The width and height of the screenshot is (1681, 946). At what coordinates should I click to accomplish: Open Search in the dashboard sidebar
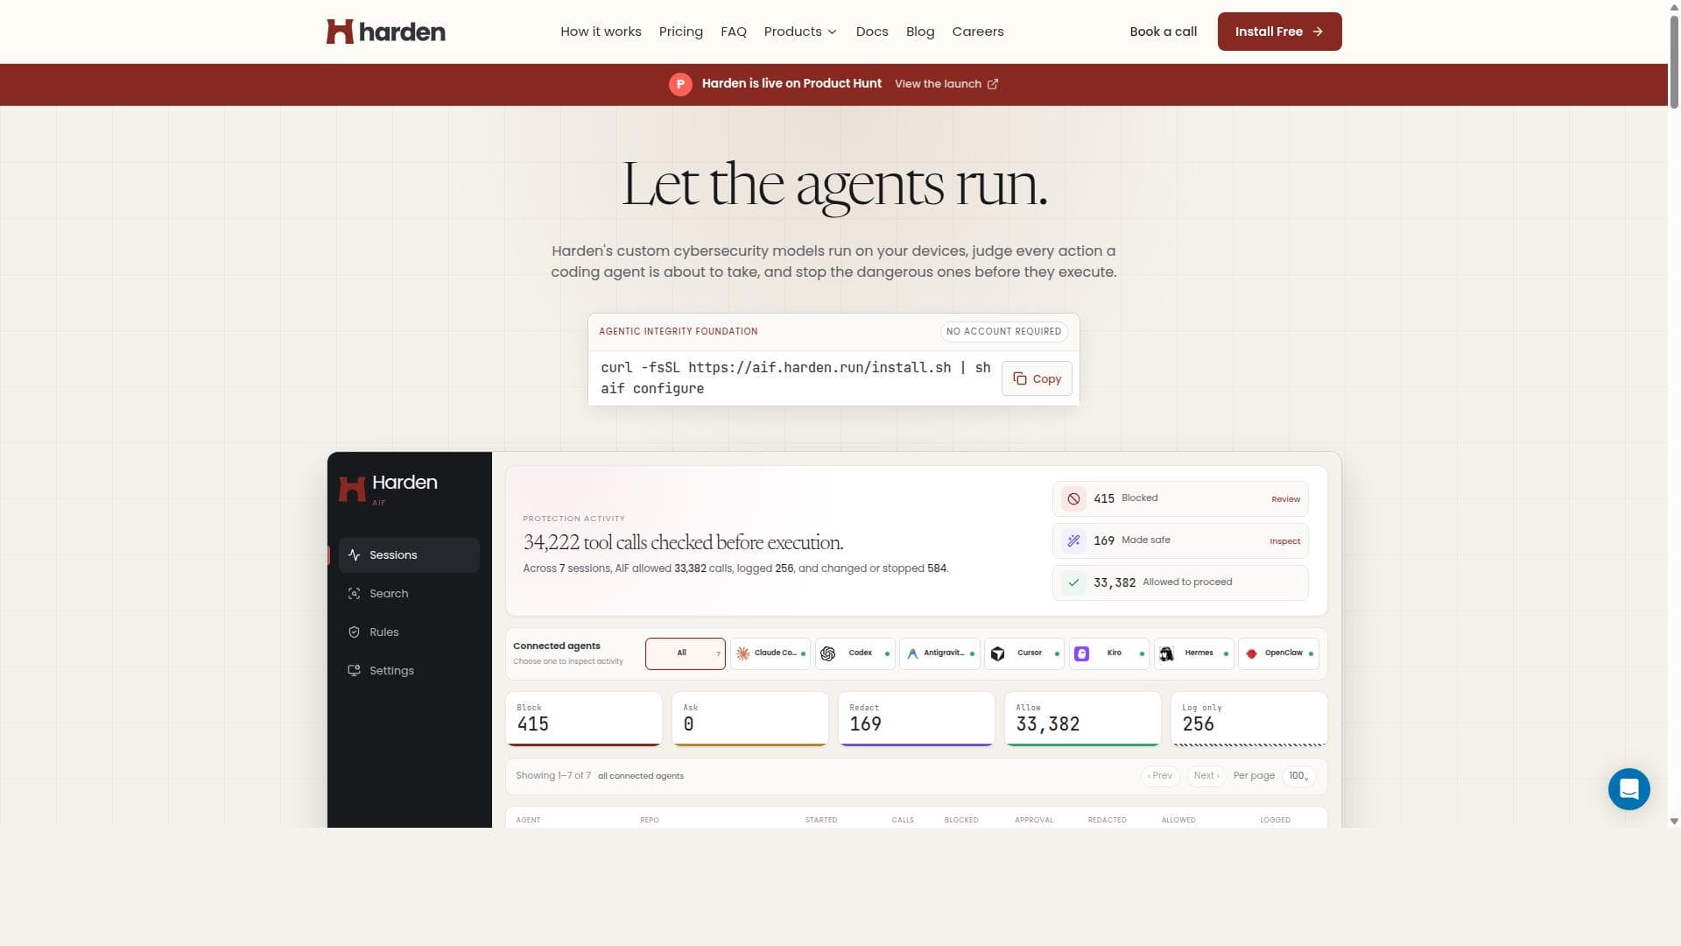(x=409, y=594)
